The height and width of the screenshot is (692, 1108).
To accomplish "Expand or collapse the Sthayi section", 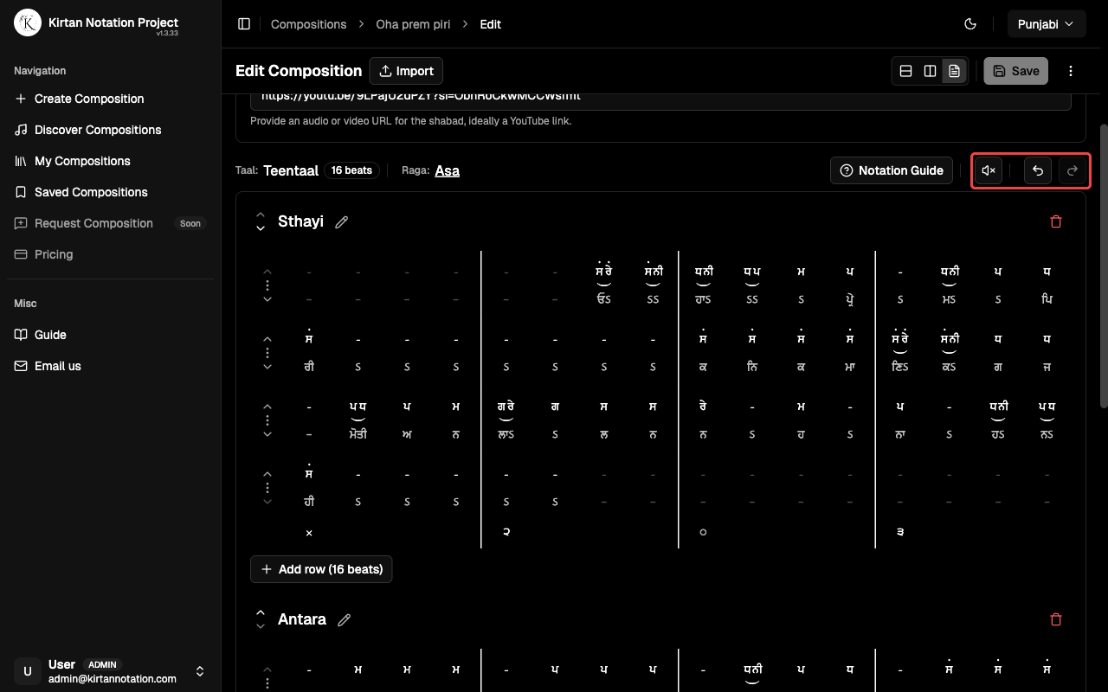I will (x=261, y=221).
